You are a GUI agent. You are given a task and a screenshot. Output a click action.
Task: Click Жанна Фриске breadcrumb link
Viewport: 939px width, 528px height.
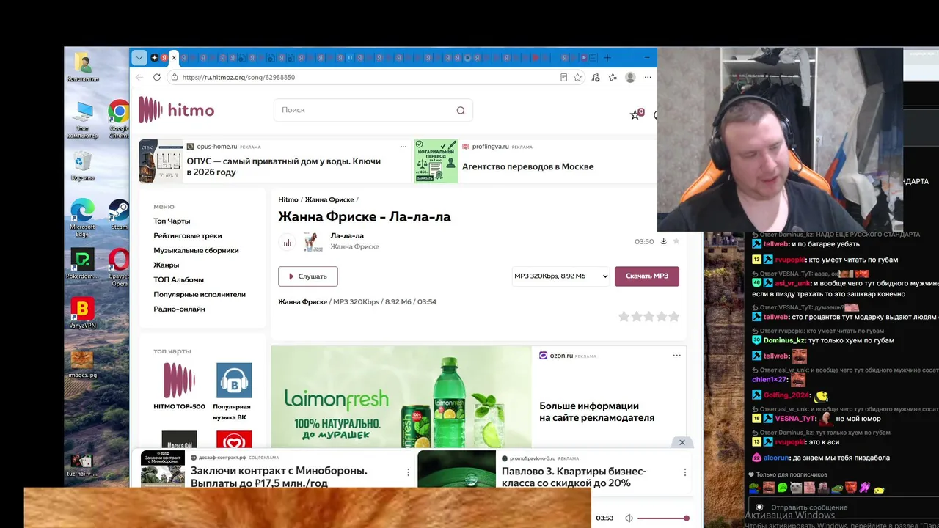(x=329, y=199)
